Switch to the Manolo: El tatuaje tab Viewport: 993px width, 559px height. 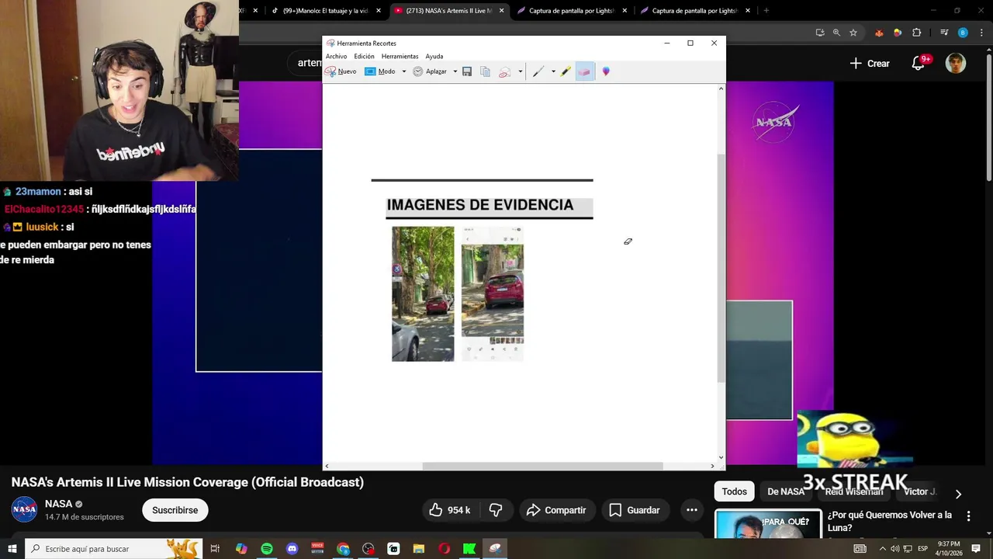point(325,11)
